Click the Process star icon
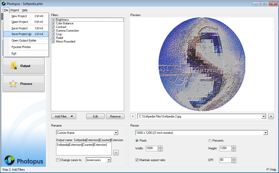Image resolution: width=279 pixels, height=173 pixels. click(13, 84)
